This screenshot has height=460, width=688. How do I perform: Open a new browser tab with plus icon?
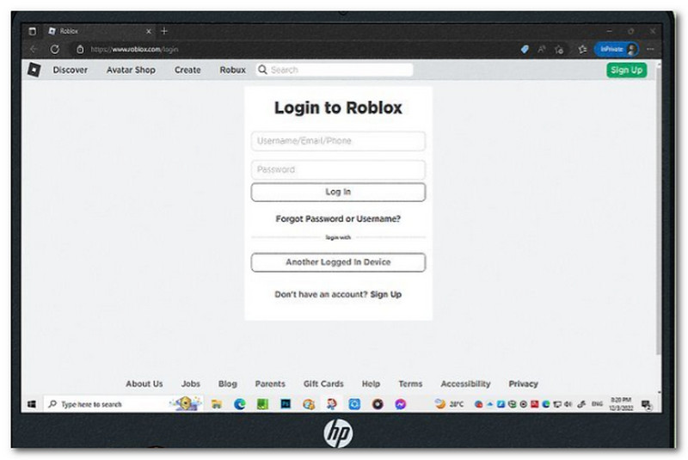164,31
